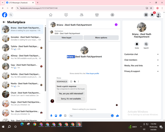Open Microsoft Edge from the taskbar
165x132 pixels.
(x=22, y=124)
